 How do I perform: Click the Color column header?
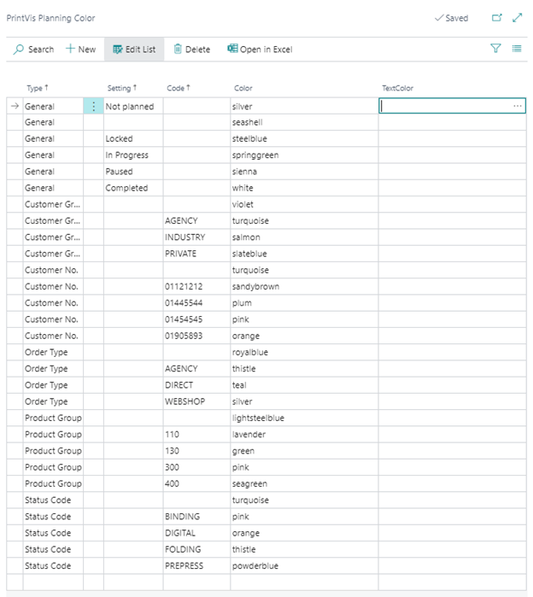click(x=243, y=88)
